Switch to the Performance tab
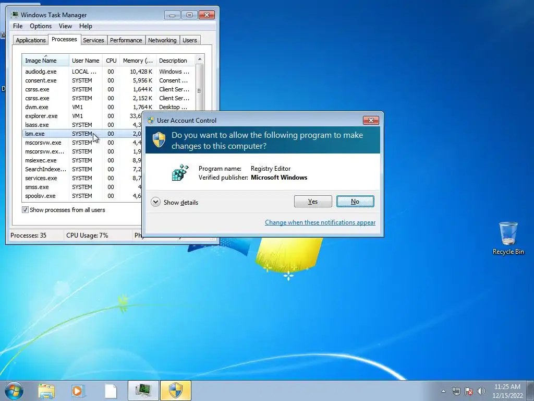 tap(126, 40)
